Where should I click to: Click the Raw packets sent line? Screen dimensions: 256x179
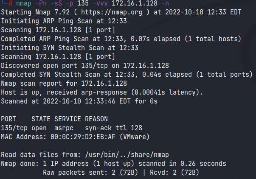tap(121, 173)
